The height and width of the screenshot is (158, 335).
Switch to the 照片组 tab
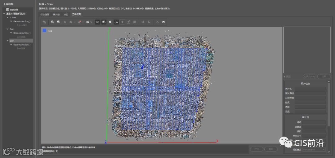pos(56,15)
